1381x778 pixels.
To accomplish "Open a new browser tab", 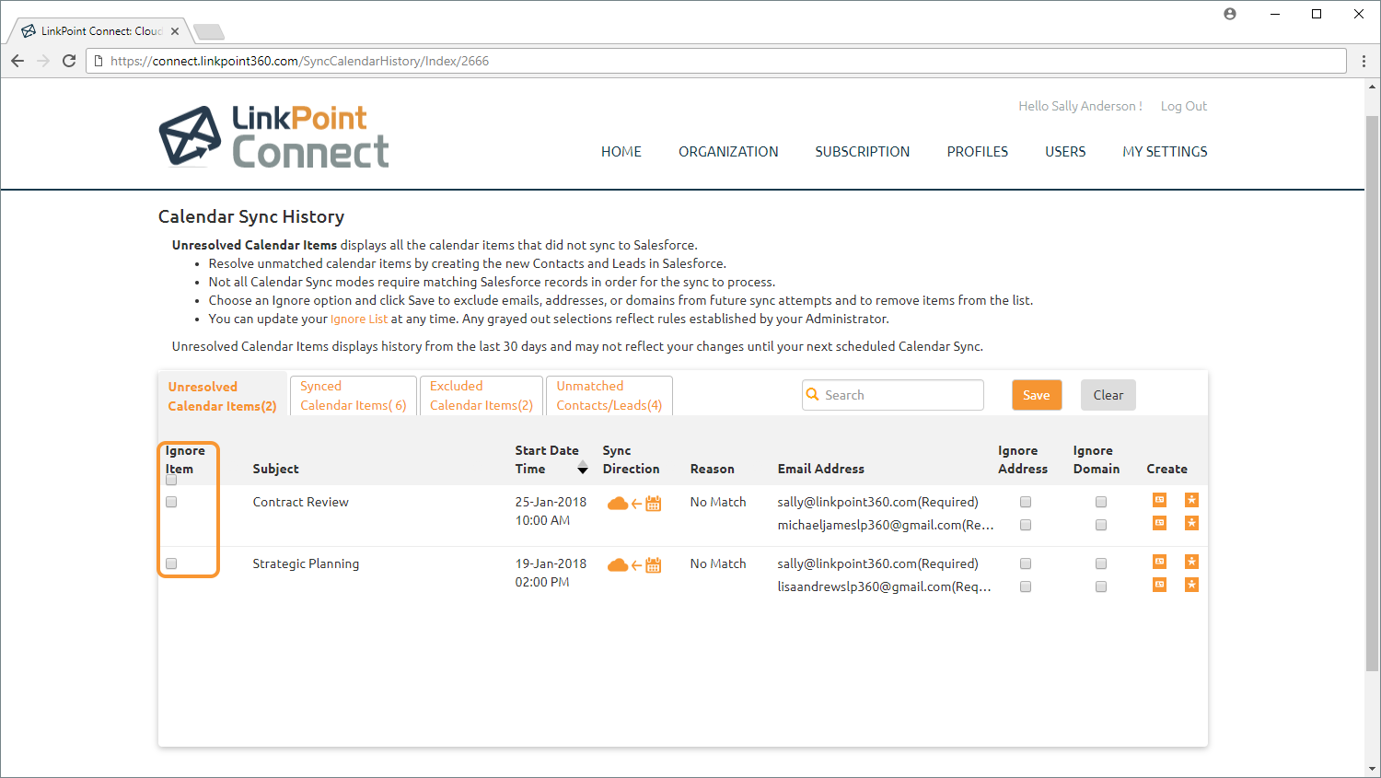I will pyautogui.click(x=209, y=32).
